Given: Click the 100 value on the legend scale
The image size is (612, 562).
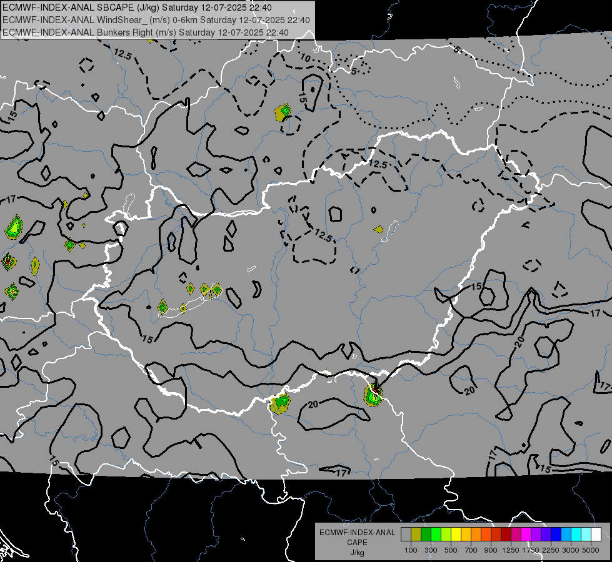Looking at the screenshot, I should point(411,550).
